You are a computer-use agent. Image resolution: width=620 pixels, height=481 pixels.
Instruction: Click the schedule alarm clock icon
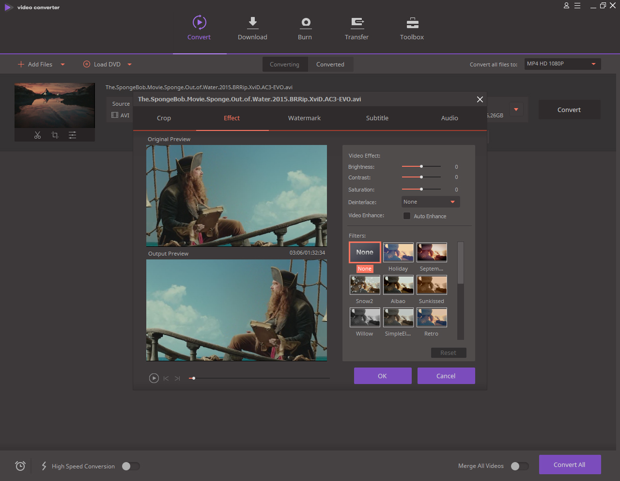click(20, 466)
